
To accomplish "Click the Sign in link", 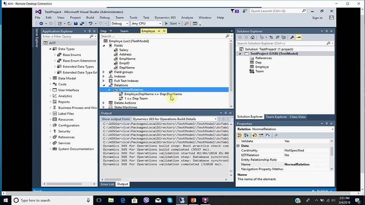I will (x=317, y=18).
